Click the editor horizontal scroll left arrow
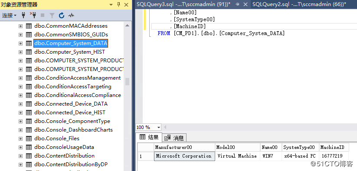357x171 pixels. pyautogui.click(x=165, y=127)
